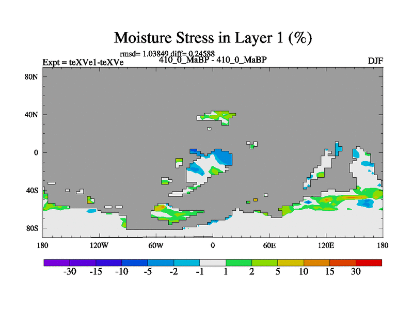Click the 'Expt = teXVe1-teXVe' experiment label

83,63
